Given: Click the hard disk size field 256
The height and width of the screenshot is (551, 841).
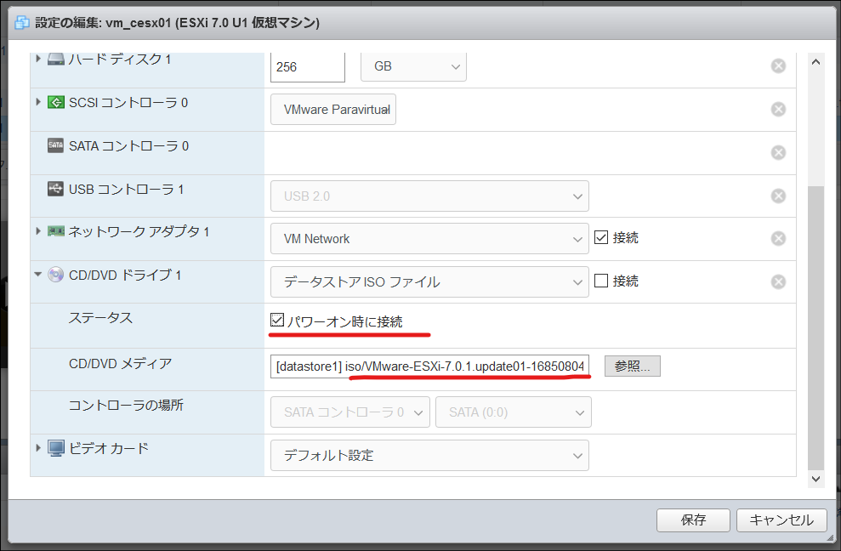Looking at the screenshot, I should [x=308, y=67].
